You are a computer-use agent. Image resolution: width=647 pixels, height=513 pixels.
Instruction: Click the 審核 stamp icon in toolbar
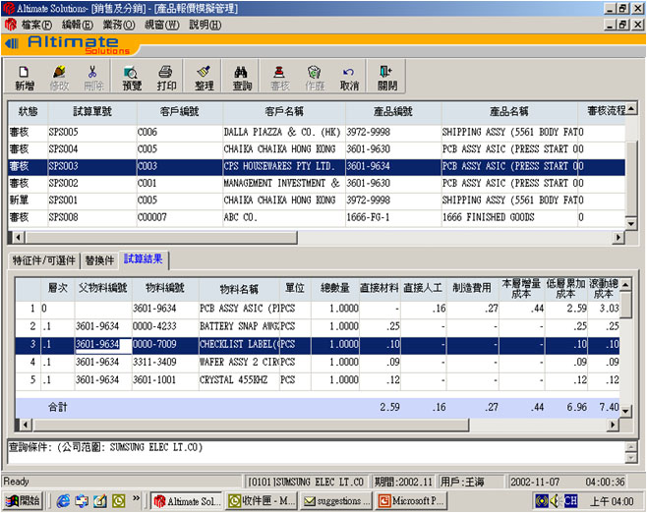[279, 78]
